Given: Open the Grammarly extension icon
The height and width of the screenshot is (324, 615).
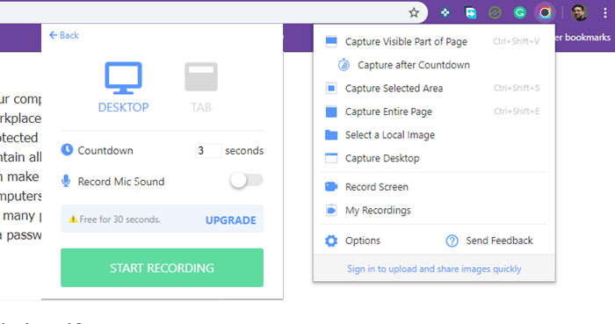Looking at the screenshot, I should pos(520,13).
